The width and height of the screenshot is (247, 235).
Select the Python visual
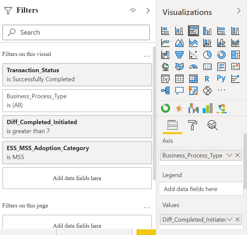coord(221,78)
